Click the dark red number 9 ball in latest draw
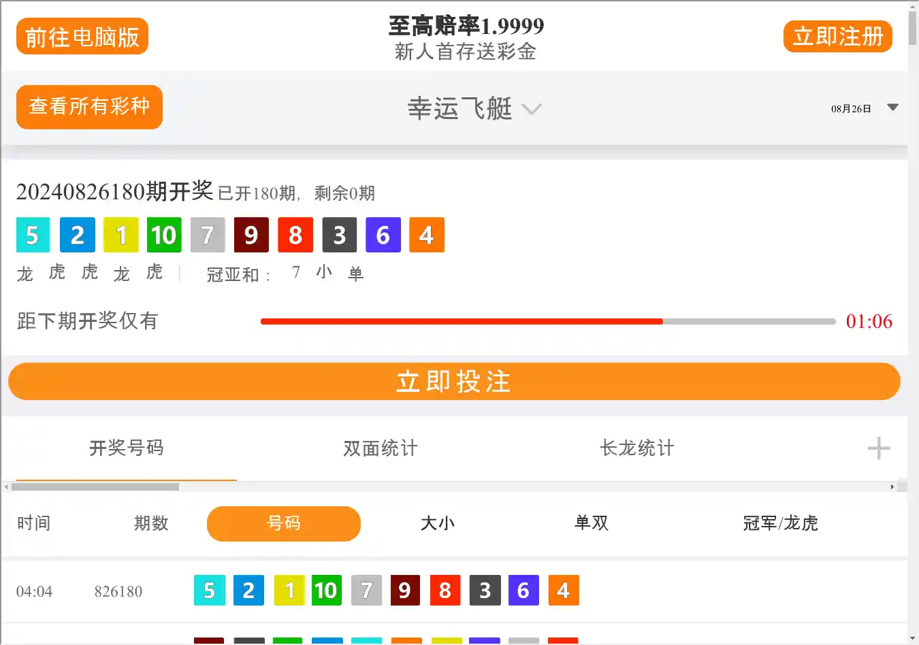This screenshot has height=645, width=919. point(251,235)
